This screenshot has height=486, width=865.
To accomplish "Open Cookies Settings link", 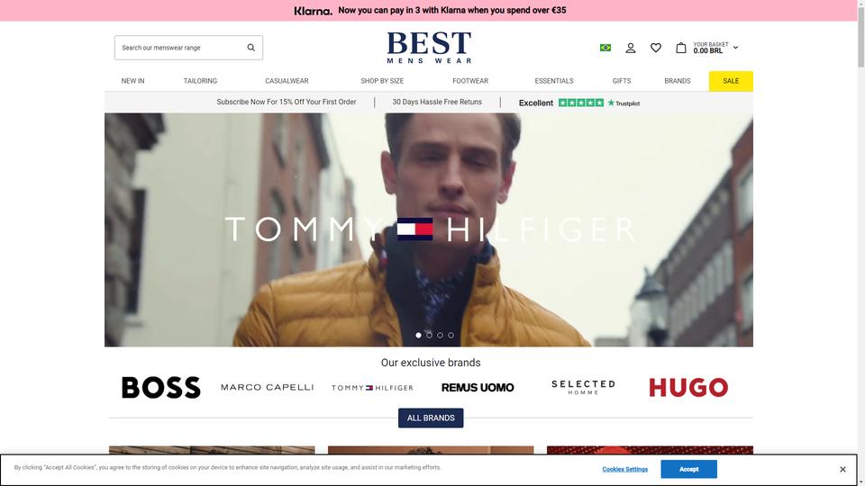I will tap(625, 470).
